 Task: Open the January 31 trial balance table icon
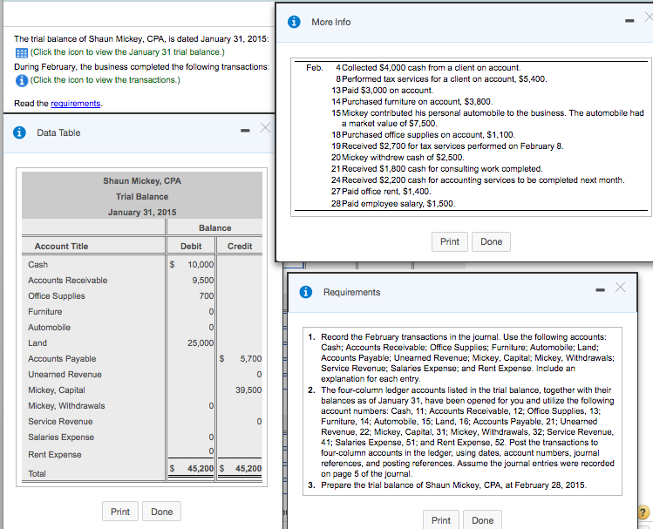[x=21, y=53]
